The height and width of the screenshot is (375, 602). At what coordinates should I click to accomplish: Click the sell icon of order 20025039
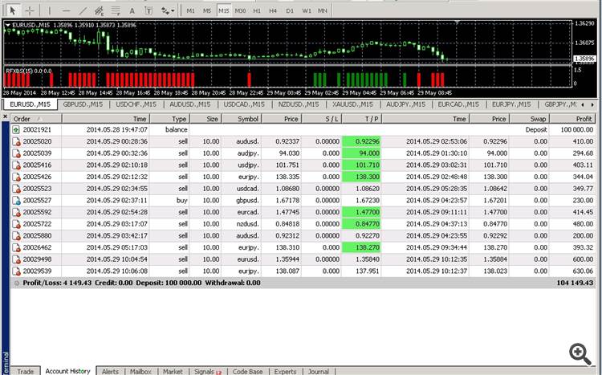click(16, 153)
